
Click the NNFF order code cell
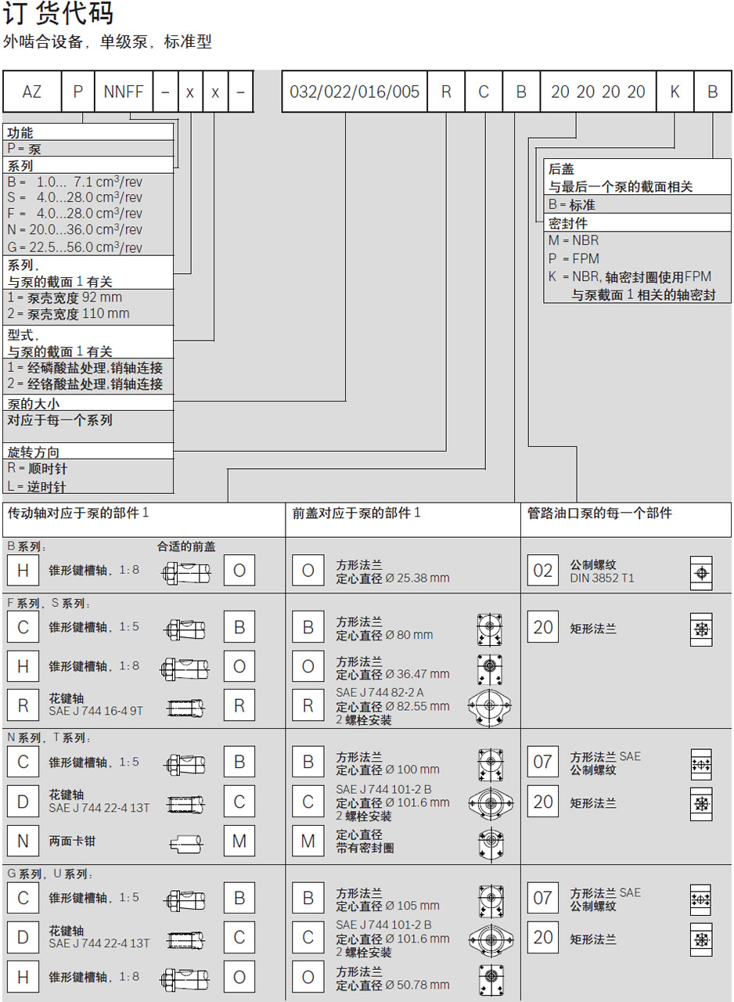(123, 92)
